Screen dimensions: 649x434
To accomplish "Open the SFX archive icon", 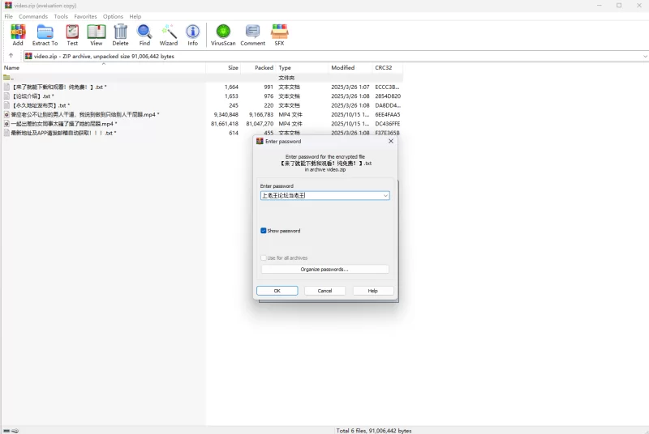I will pos(279,34).
